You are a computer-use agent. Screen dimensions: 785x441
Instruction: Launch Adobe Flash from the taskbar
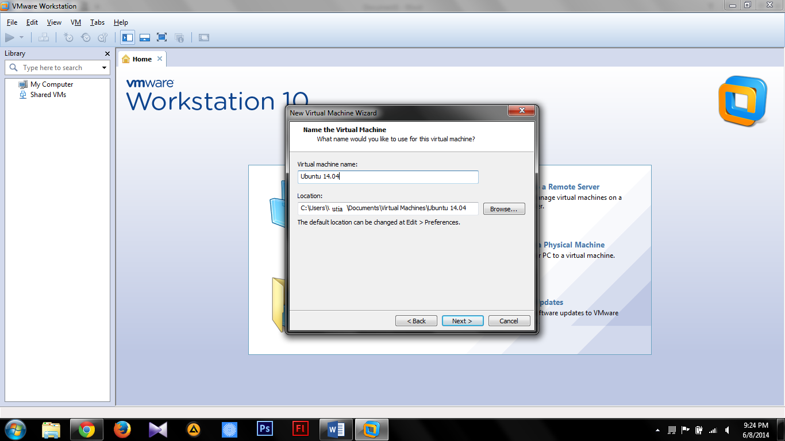pyautogui.click(x=301, y=430)
